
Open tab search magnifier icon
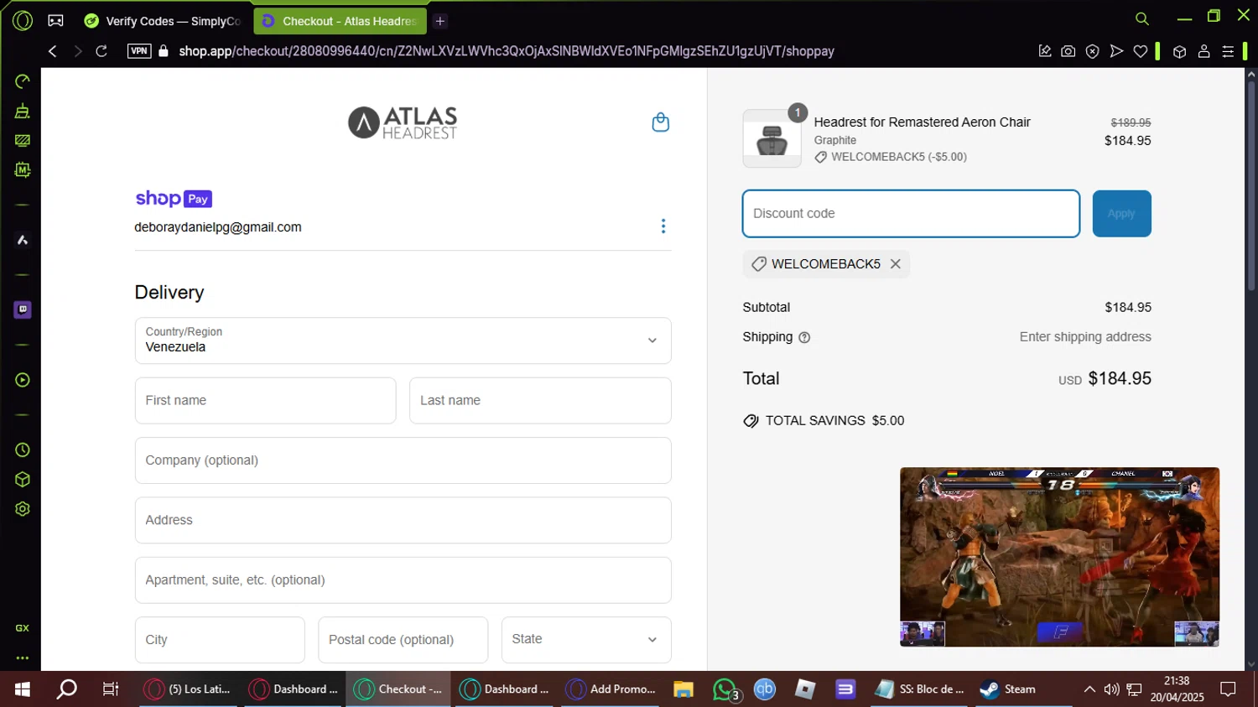[x=1141, y=18]
